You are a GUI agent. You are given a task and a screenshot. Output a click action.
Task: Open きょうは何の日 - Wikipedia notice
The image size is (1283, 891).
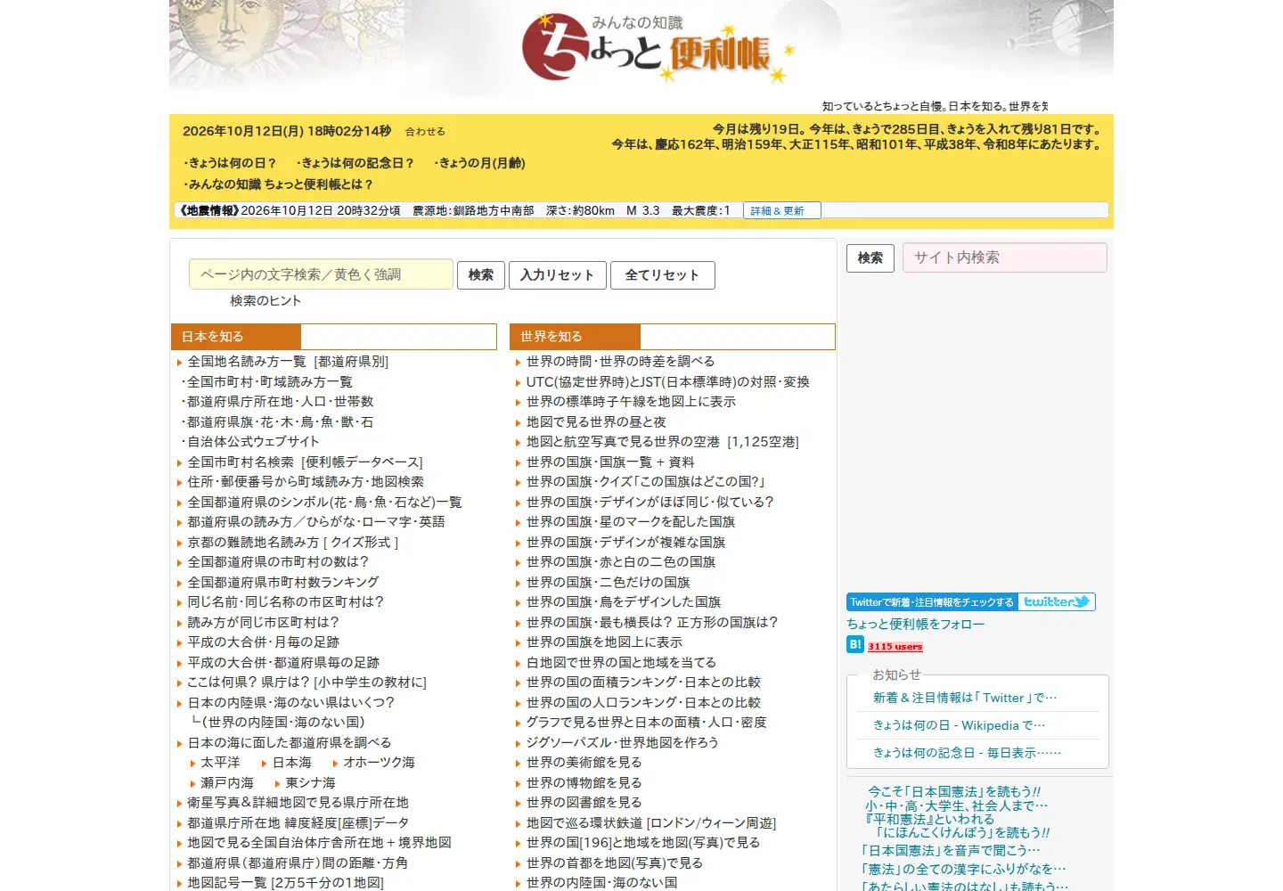click(960, 726)
